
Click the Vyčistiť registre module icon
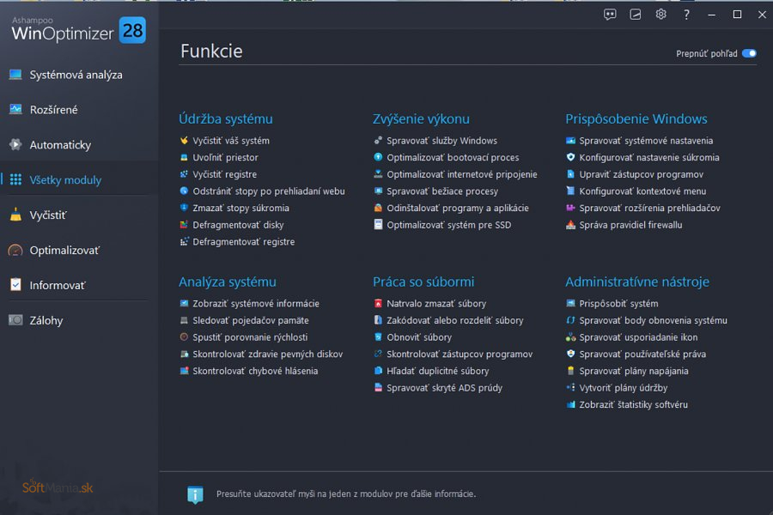(184, 174)
